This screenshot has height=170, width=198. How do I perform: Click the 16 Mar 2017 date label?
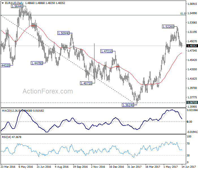[153, 167]
